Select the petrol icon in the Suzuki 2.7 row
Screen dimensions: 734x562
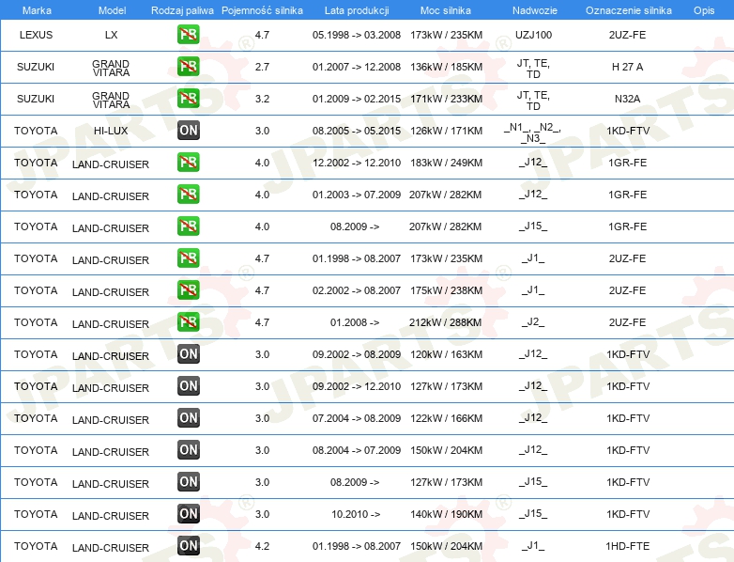[188, 67]
